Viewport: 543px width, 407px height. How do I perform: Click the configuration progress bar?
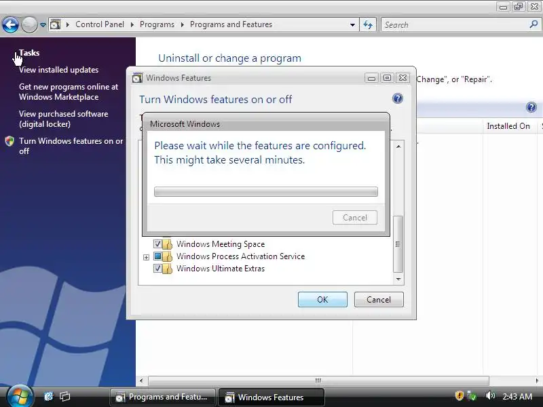(x=266, y=192)
